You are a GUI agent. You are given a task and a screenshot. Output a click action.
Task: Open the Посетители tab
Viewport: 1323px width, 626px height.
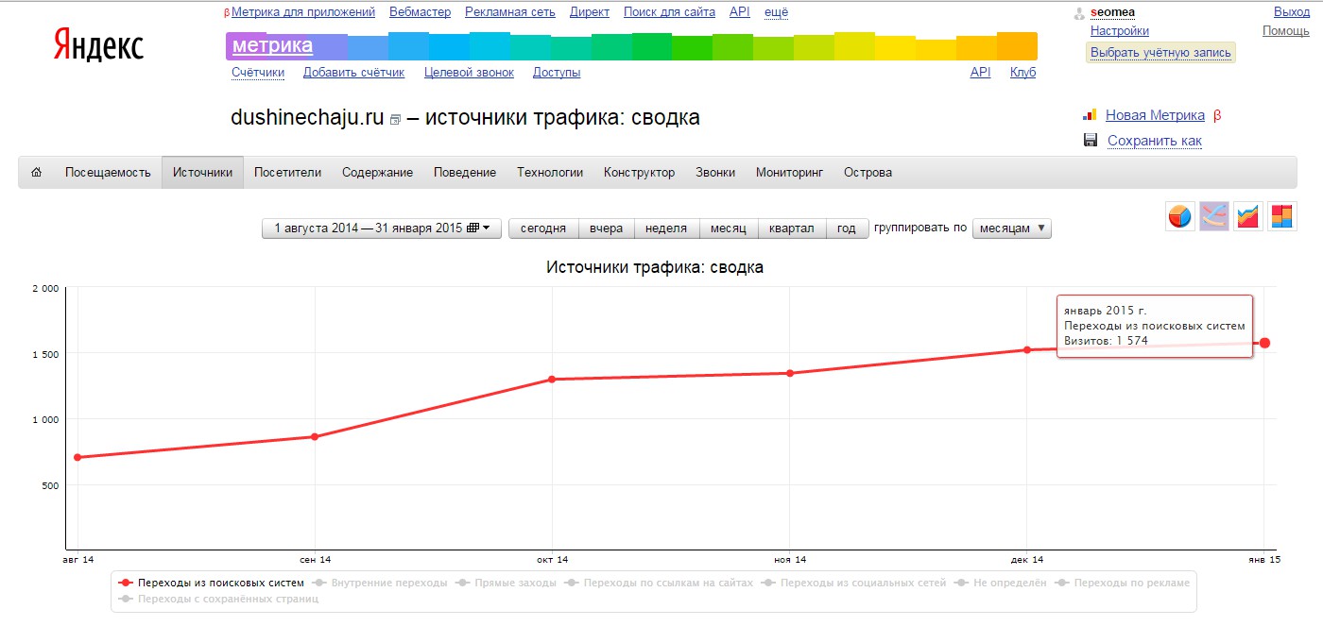[x=288, y=173]
